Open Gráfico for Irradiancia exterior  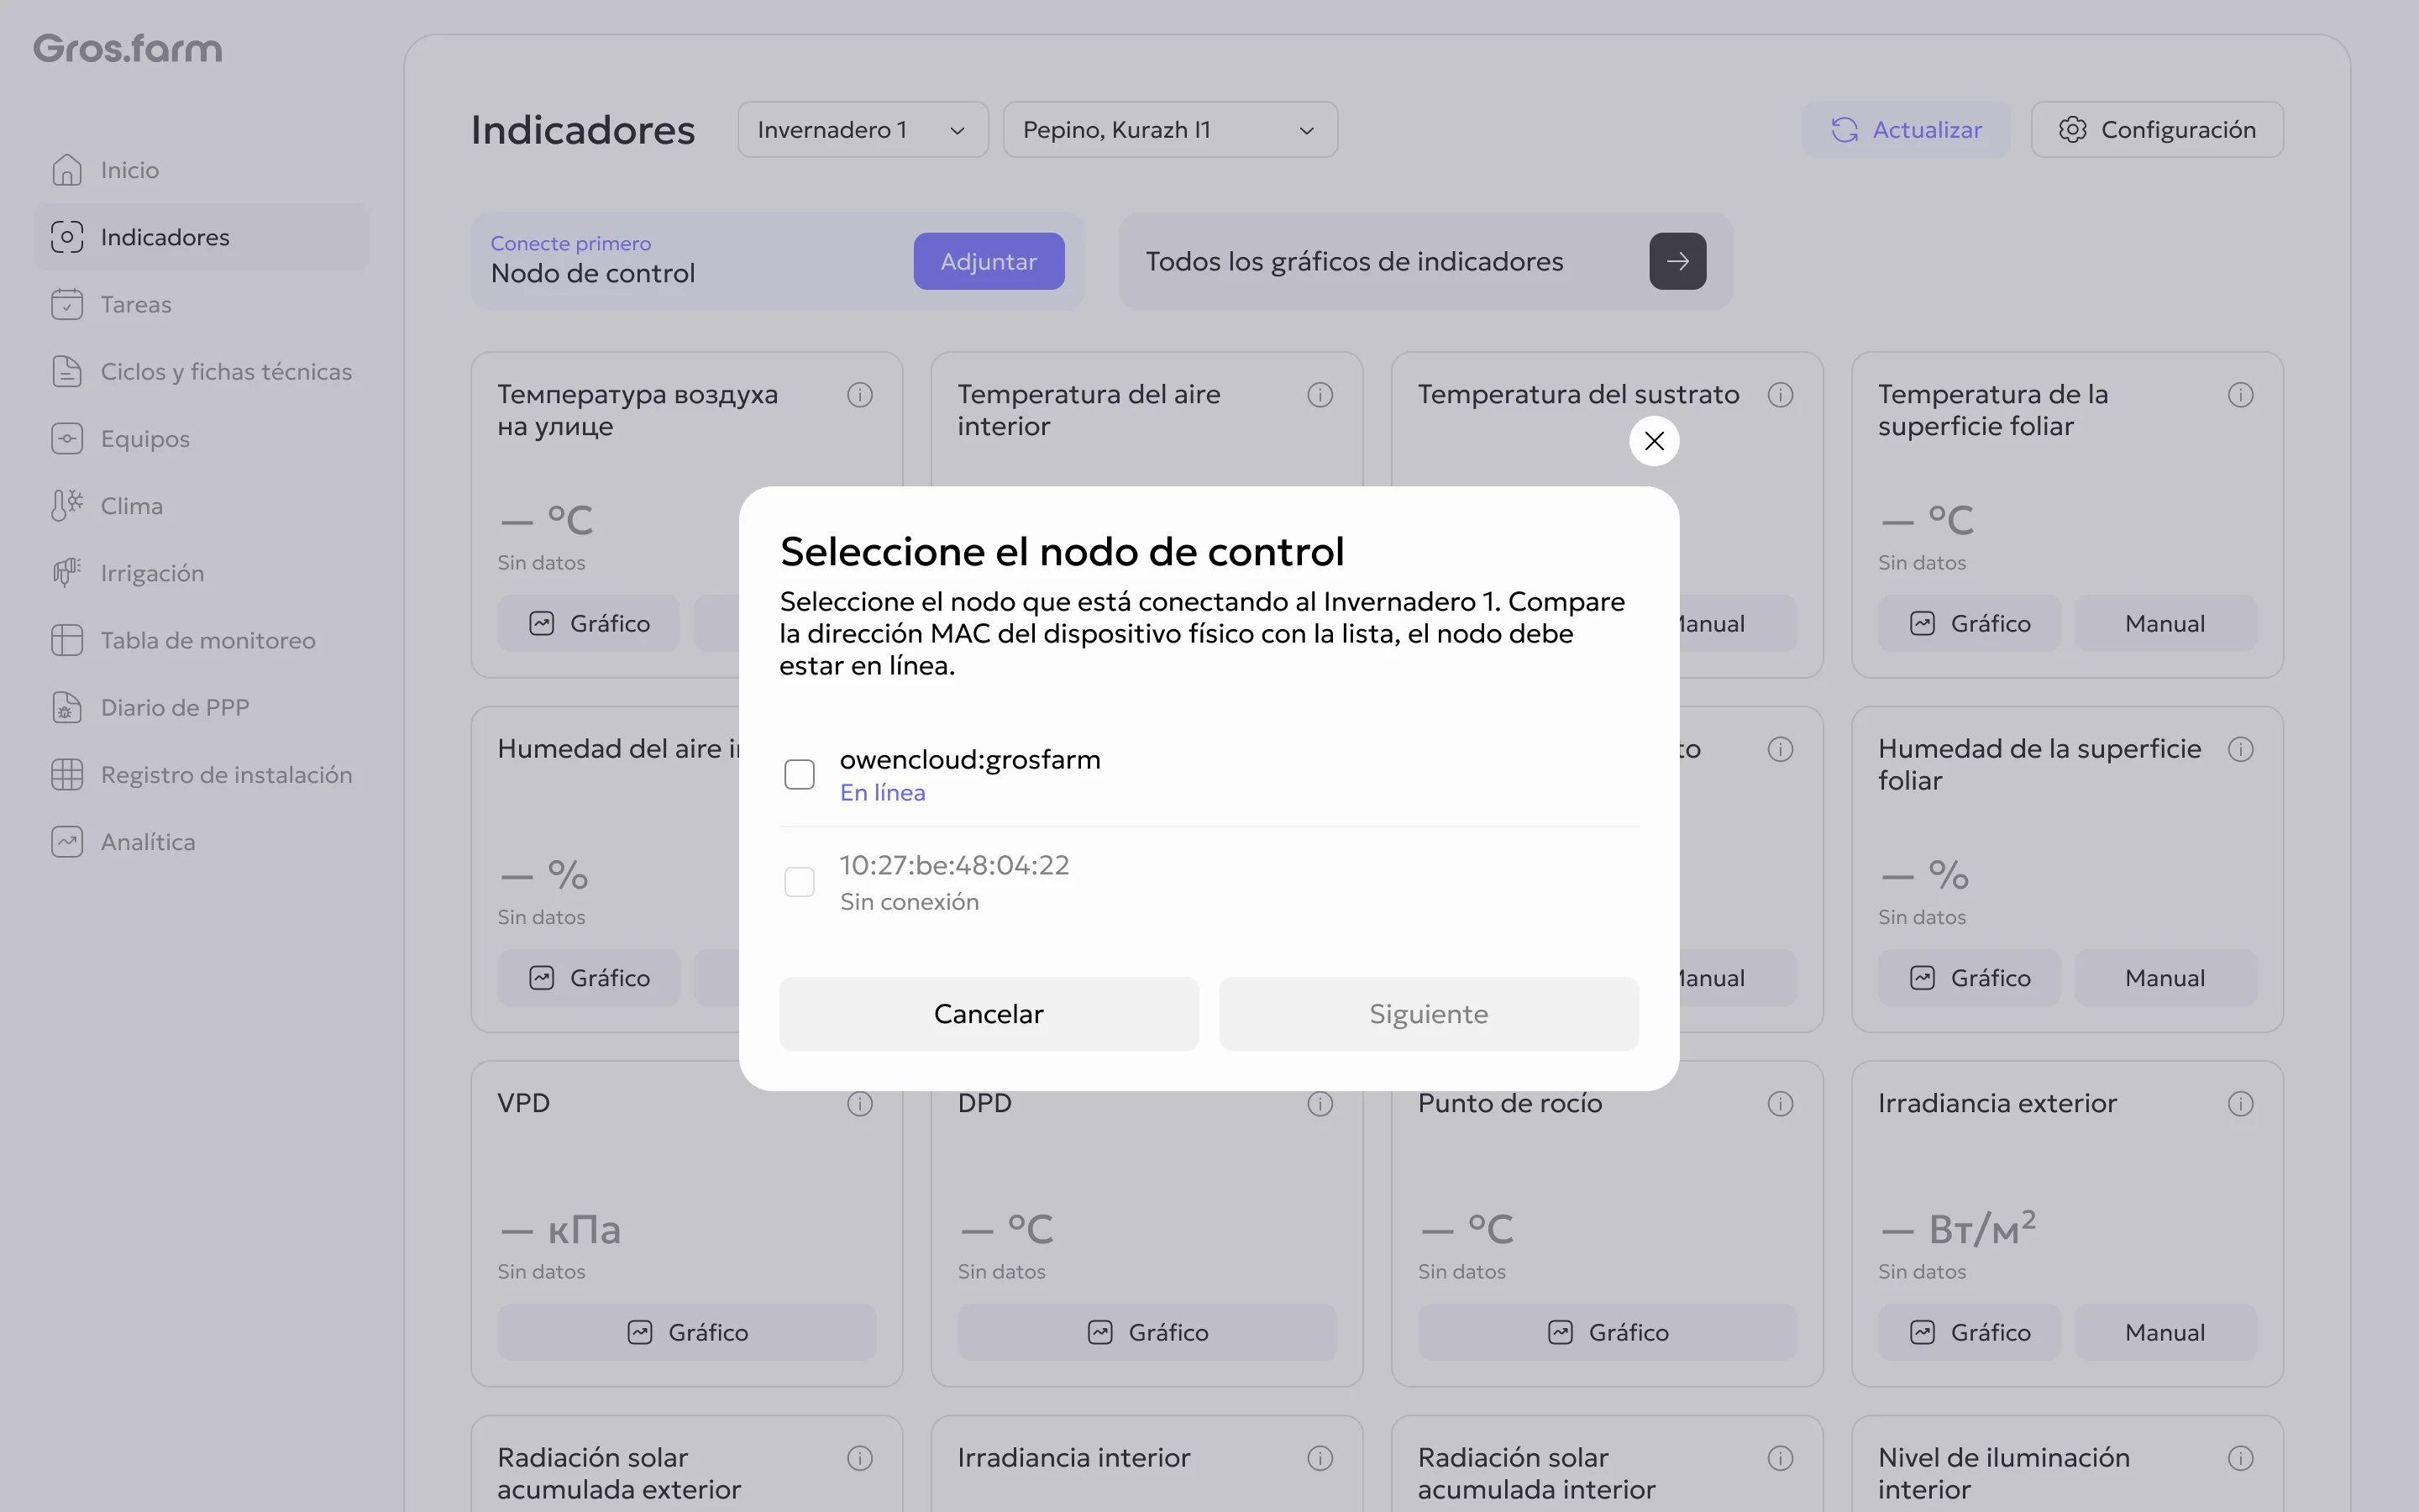click(1969, 1332)
